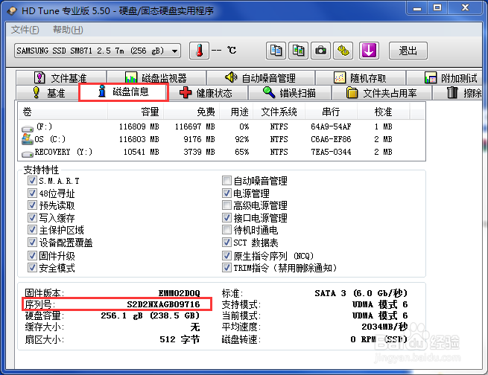Switch to the 文件夹占用率 tab
The image size is (488, 375).
click(x=381, y=92)
